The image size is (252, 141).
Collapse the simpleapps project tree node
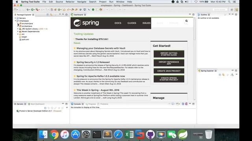[x=15, y=21]
